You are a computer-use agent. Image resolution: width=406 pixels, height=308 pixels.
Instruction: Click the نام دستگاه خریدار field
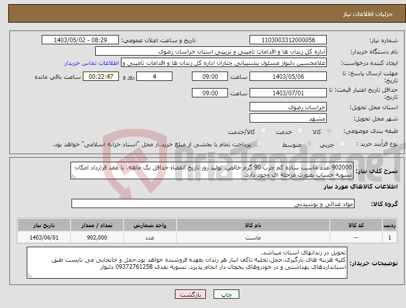[211, 52]
